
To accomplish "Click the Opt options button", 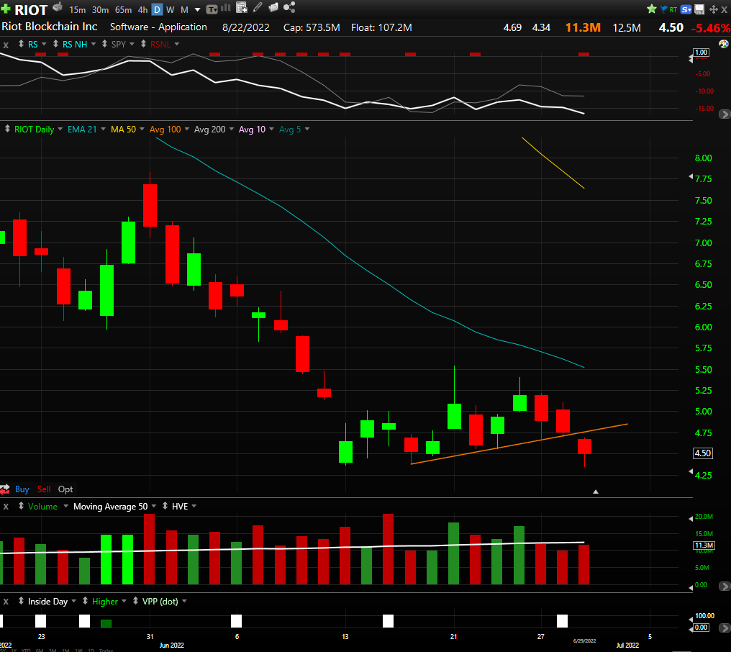I will 65,489.
